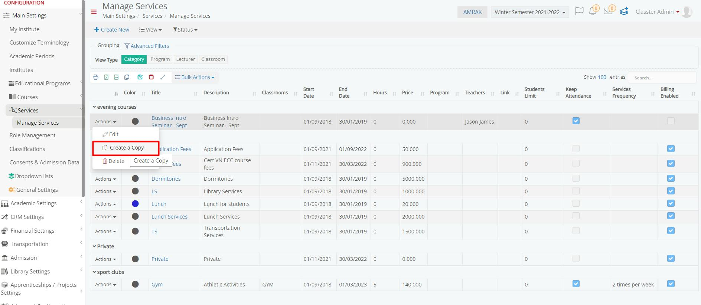Open the Winter Semester 2021-2022 period dropdown

click(530, 12)
